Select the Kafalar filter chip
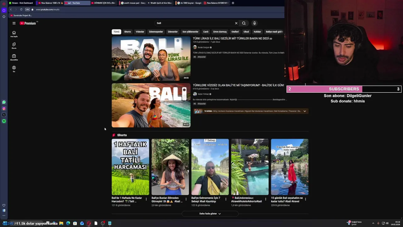The image size is (403, 227). click(x=258, y=32)
